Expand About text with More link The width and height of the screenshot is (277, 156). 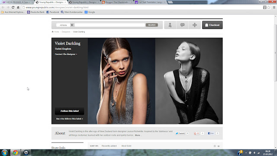coord(138,135)
